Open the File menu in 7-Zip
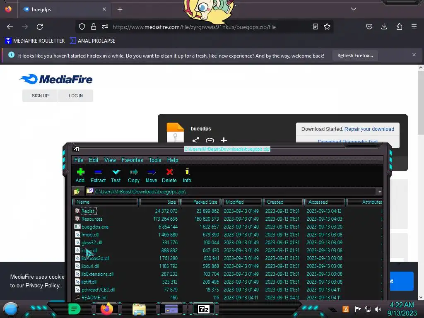Image resolution: width=424 pixels, height=318 pixels. [x=79, y=160]
